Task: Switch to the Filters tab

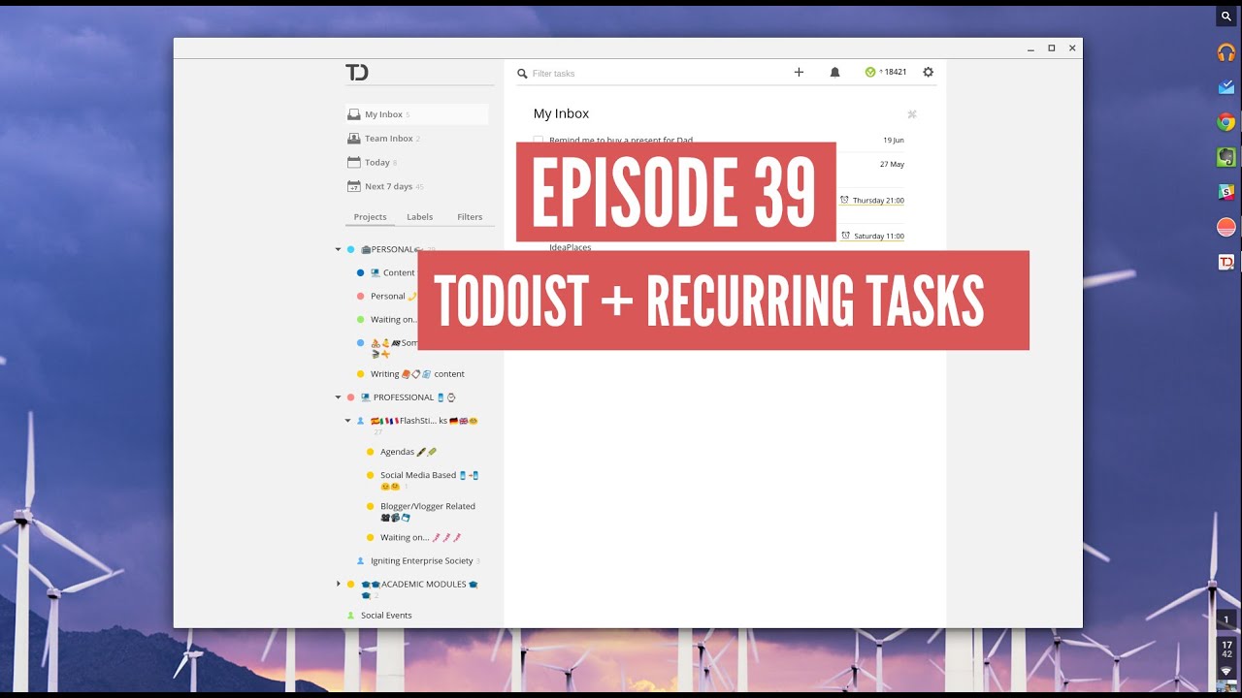Action: pyautogui.click(x=470, y=217)
